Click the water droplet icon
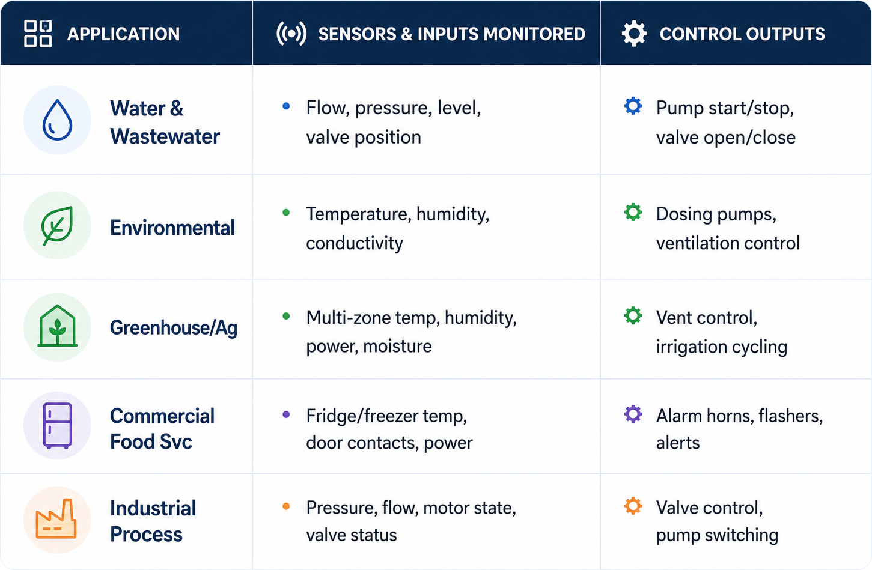The width and height of the screenshot is (872, 570). tap(57, 120)
